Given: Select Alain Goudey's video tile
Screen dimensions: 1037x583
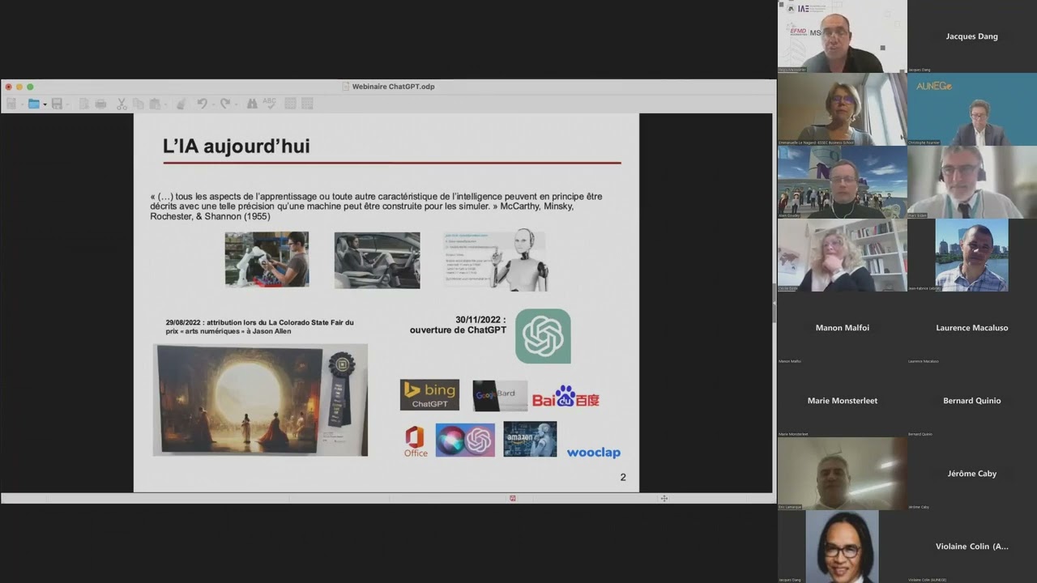Looking at the screenshot, I should pos(843,182).
